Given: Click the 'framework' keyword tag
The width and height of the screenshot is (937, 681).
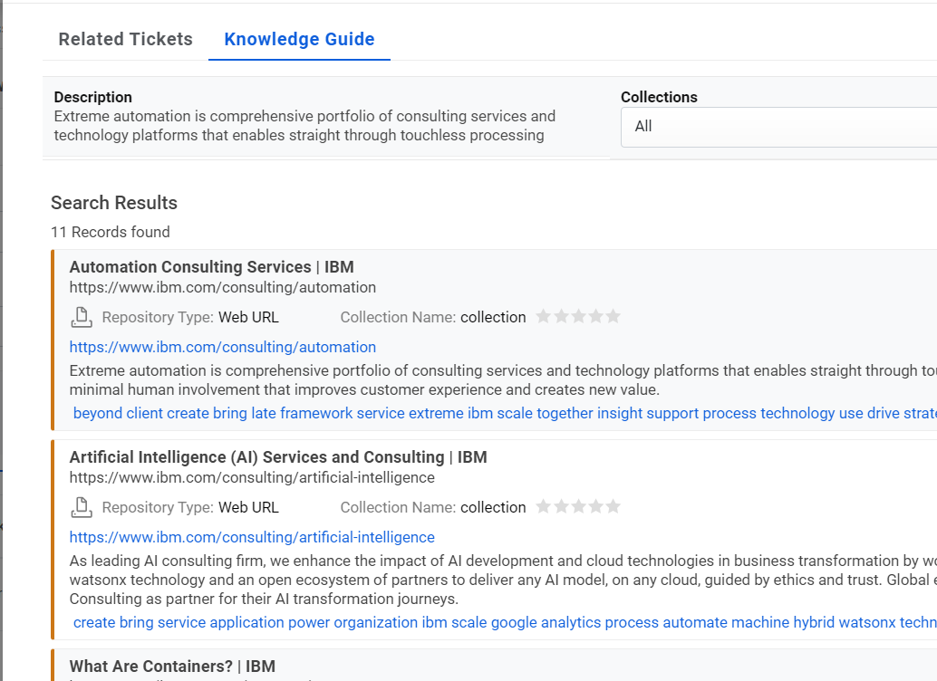Looking at the screenshot, I should click(316, 413).
